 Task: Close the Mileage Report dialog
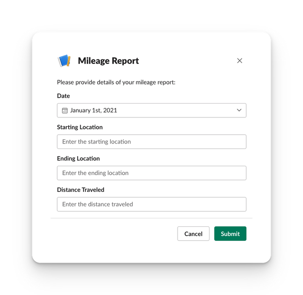[239, 61]
